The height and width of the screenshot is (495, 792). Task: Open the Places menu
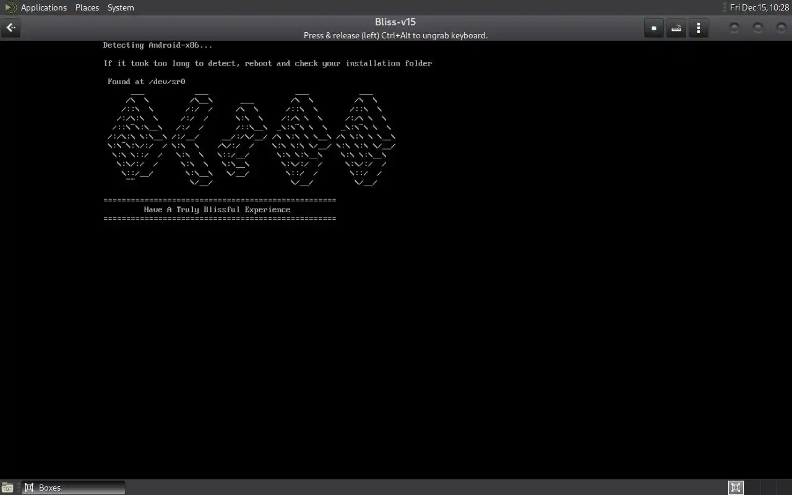tap(87, 7)
